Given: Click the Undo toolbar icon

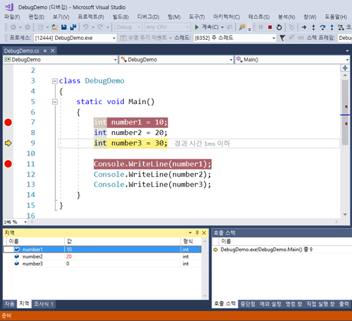Looking at the screenshot, I should pyautogui.click(x=86, y=27).
